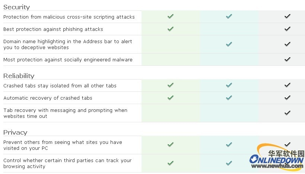The height and width of the screenshot is (174, 305).
Task: Select the Reliability section heading
Action: tap(19, 76)
